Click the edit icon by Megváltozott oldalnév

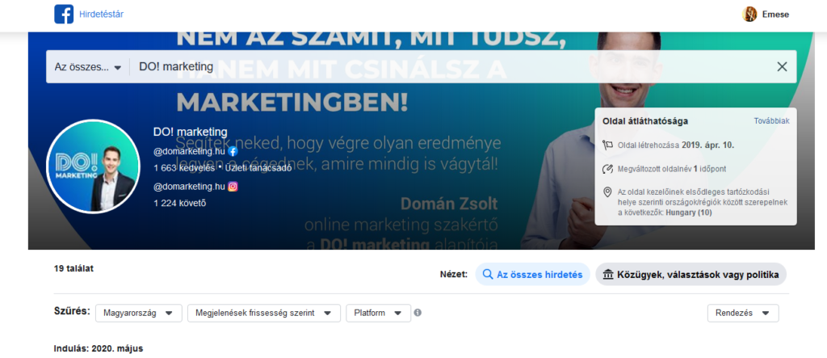[x=607, y=170]
